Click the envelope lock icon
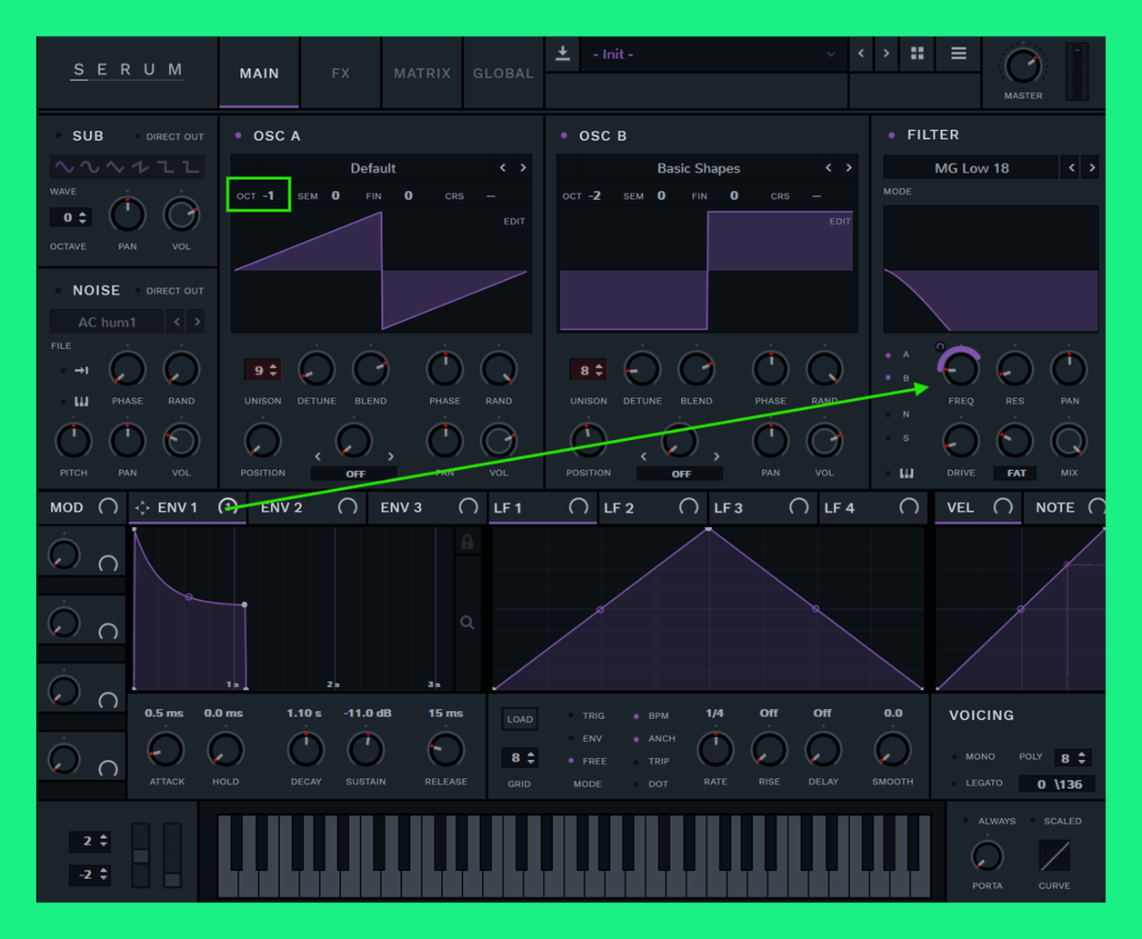 tap(467, 543)
